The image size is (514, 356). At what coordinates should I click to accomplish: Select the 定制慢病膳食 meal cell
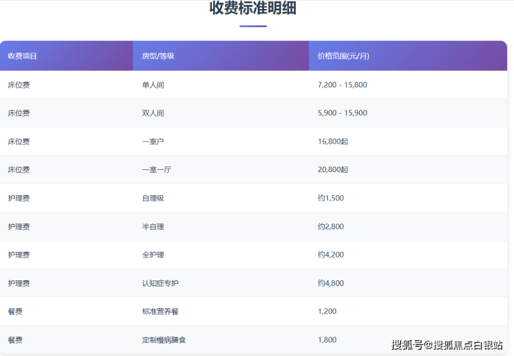point(164,340)
